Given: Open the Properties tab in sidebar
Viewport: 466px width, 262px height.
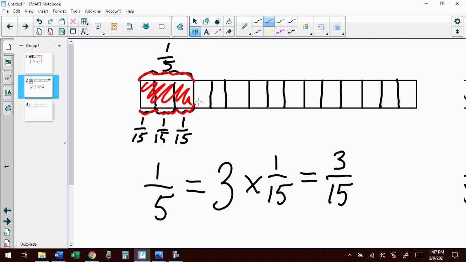Looking at the screenshot, I should tap(8, 93).
